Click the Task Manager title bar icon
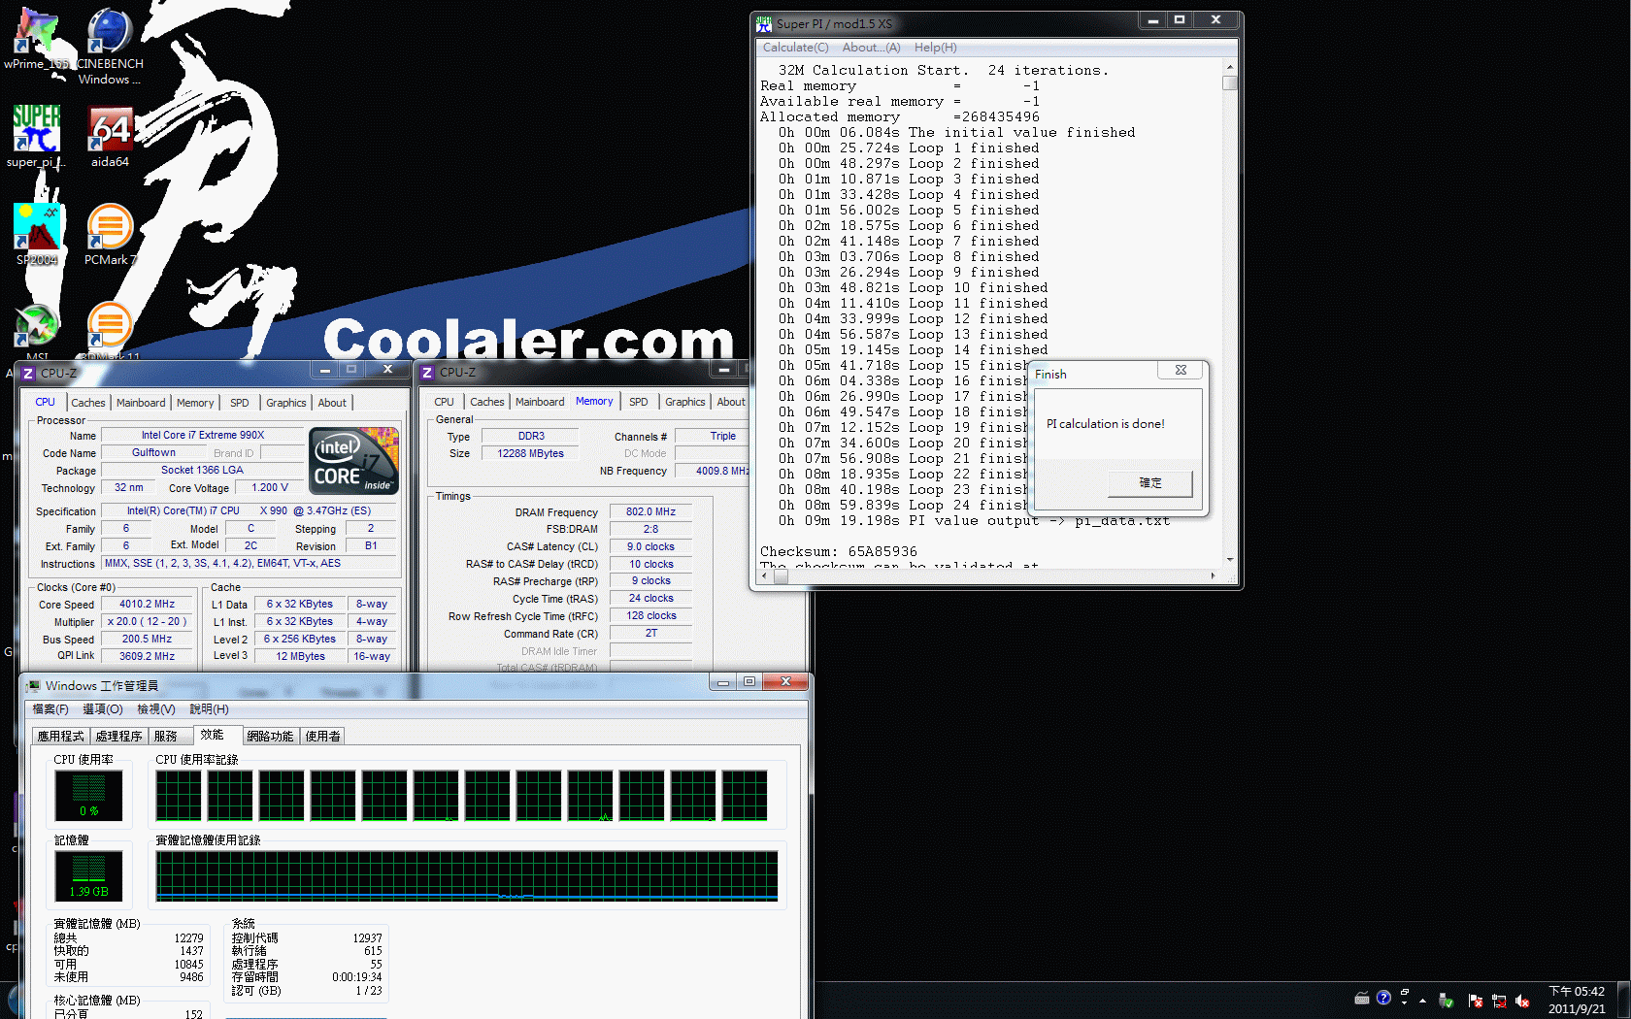 pyautogui.click(x=33, y=685)
